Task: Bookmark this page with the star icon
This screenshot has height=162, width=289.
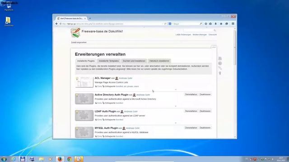Action: click(206, 24)
